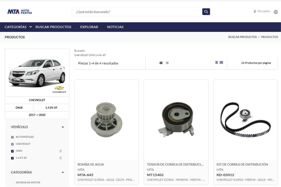Click the search magnifier button
281x187 pixels.
coord(206,12)
